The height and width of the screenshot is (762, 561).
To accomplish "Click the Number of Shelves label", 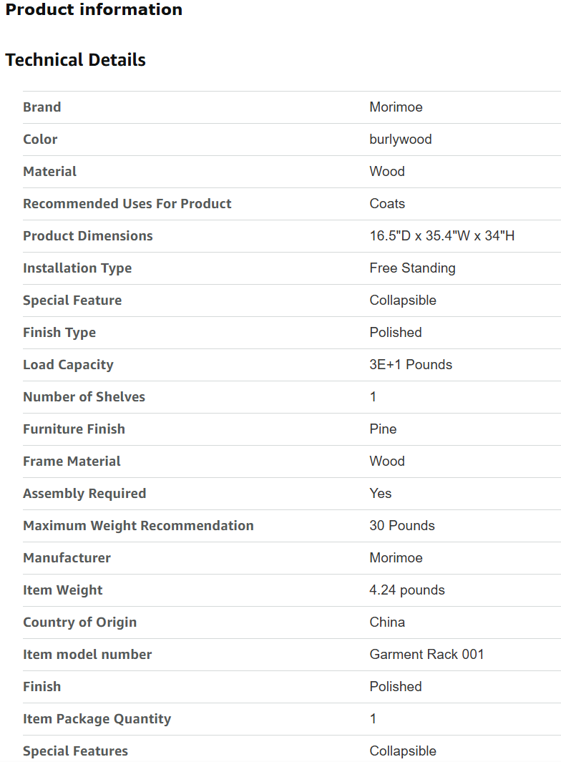I will coord(84,396).
